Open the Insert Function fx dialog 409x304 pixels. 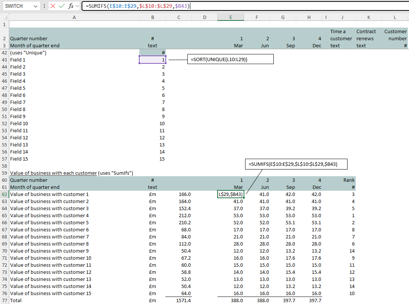[x=71, y=6]
